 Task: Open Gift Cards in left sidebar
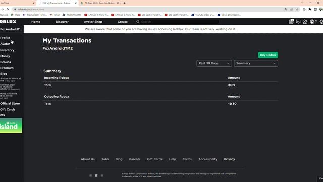8,109
